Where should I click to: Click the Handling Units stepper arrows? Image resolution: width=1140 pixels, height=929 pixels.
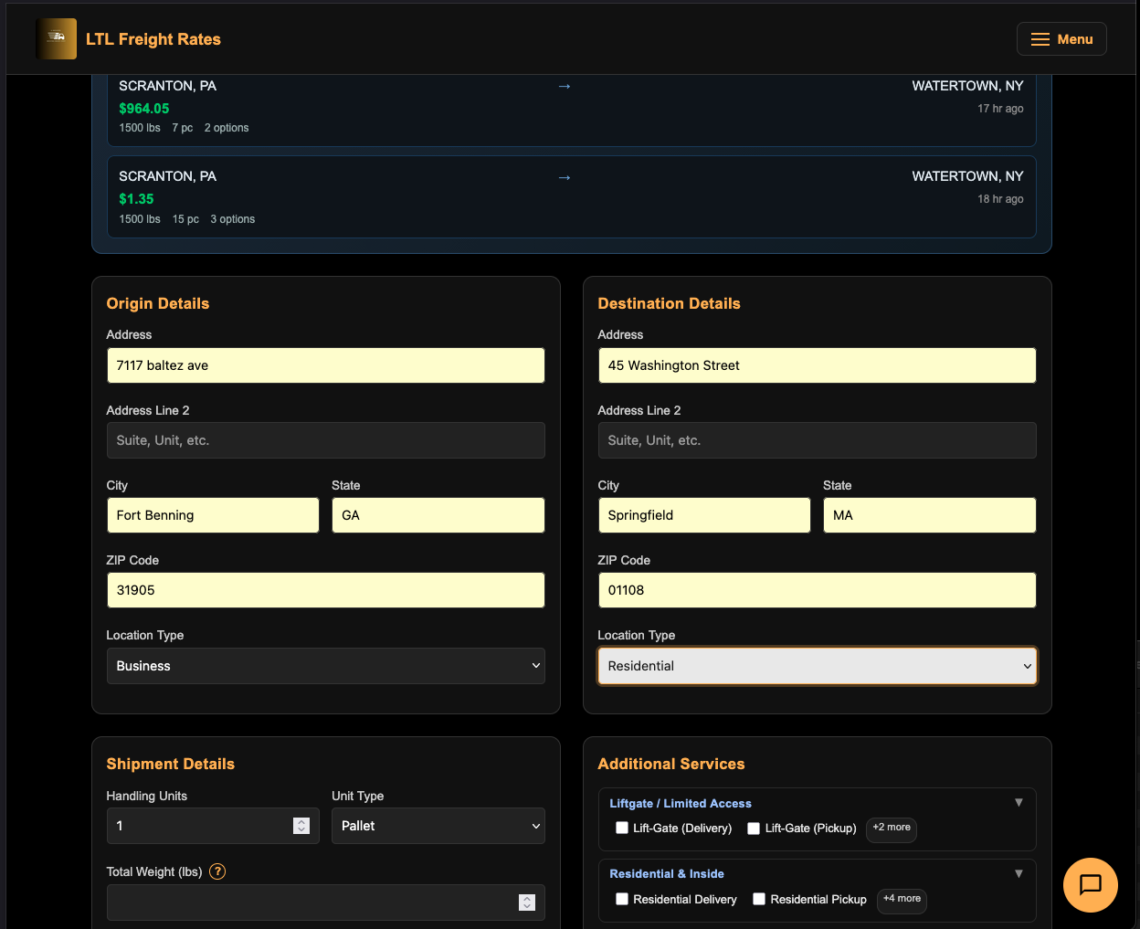[301, 826]
